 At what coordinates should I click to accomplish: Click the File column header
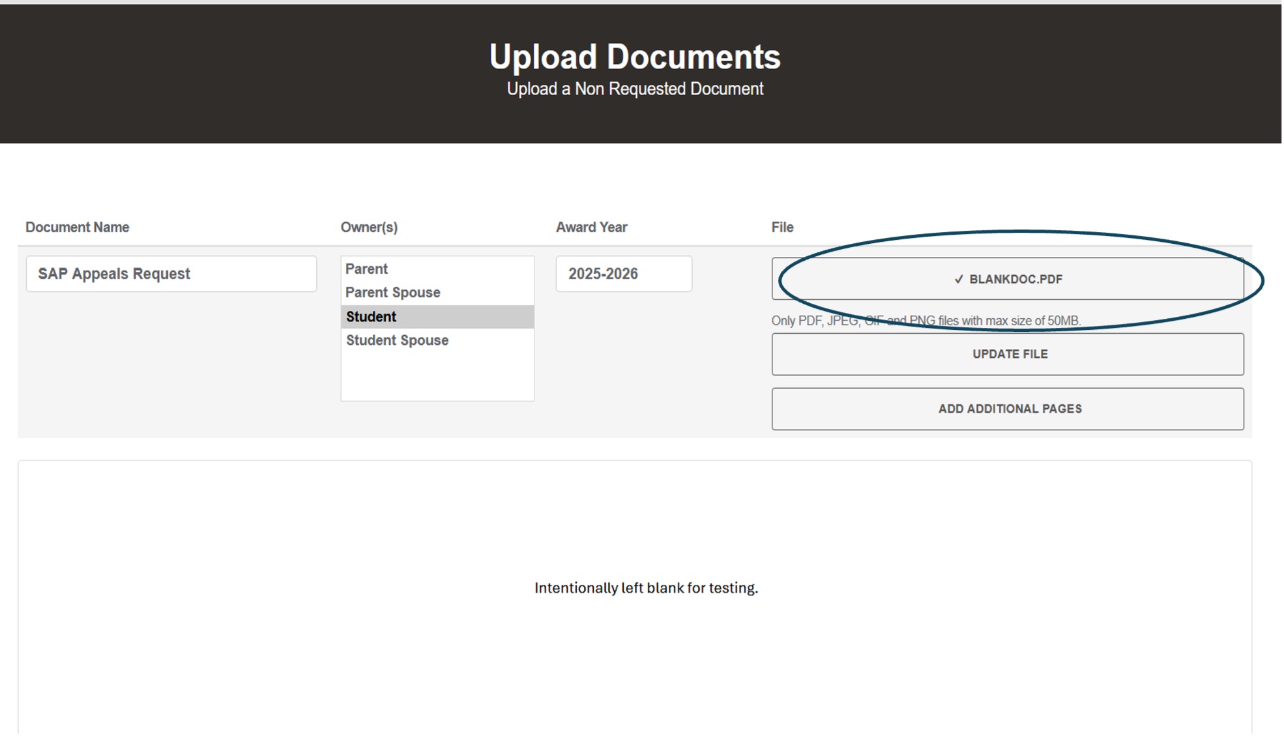click(x=780, y=227)
